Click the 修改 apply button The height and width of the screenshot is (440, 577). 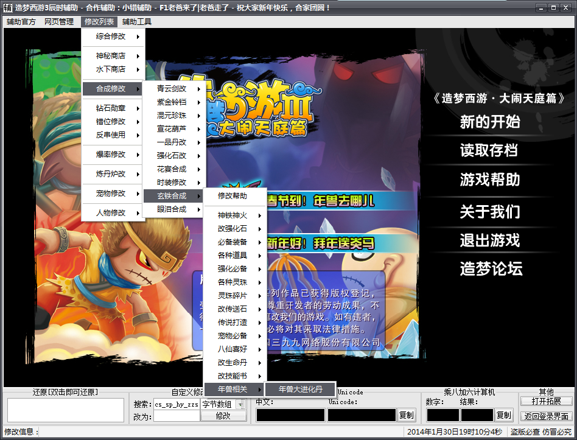click(223, 416)
